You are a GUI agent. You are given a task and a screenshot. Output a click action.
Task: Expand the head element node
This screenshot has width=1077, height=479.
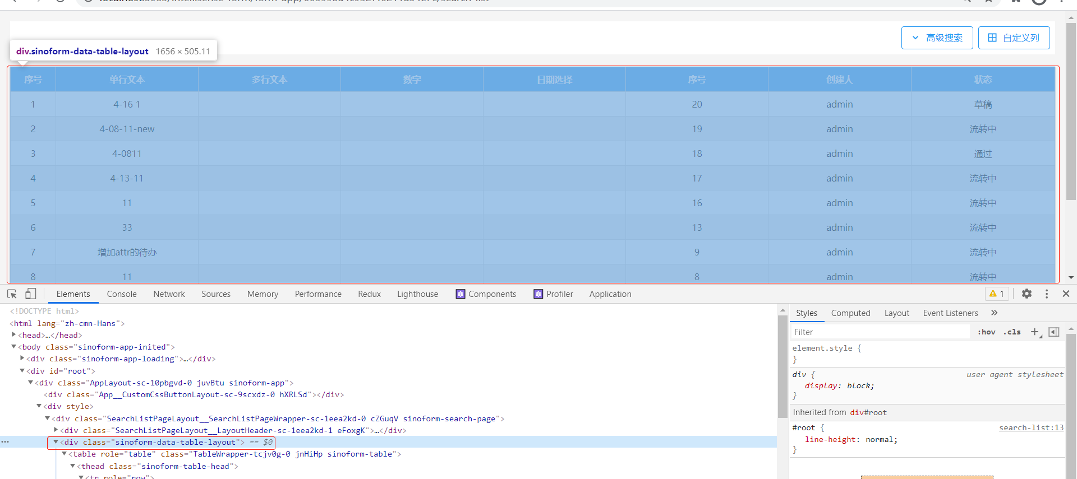[x=14, y=334]
